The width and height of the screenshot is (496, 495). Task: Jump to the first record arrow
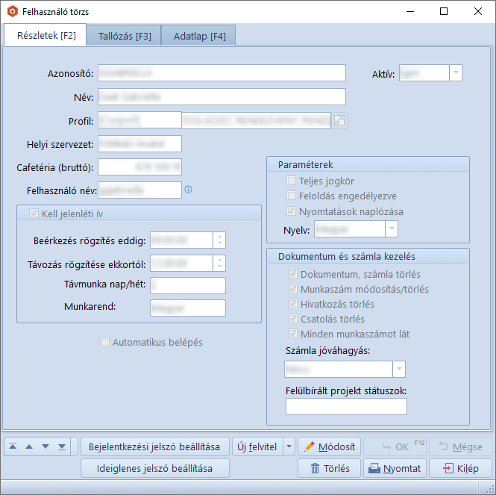(13, 446)
